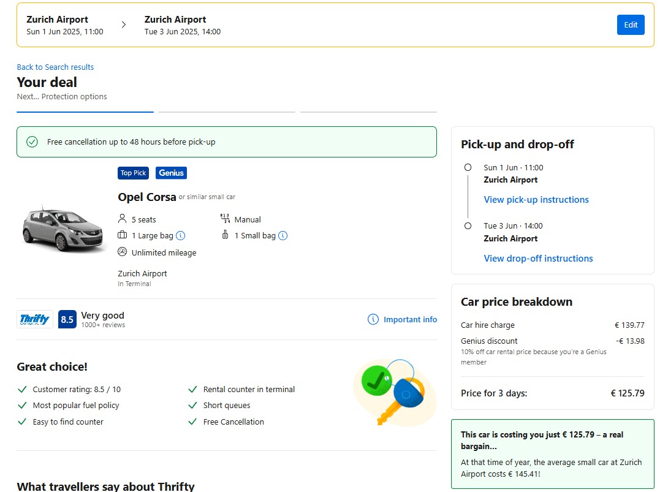Click the second progress step bar

[x=227, y=112]
